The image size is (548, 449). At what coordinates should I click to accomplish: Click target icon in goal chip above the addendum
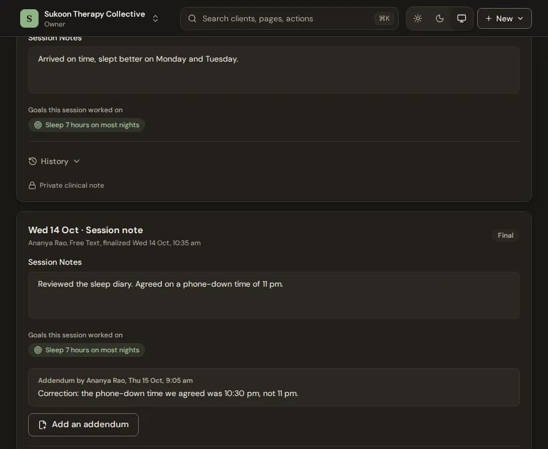(38, 350)
